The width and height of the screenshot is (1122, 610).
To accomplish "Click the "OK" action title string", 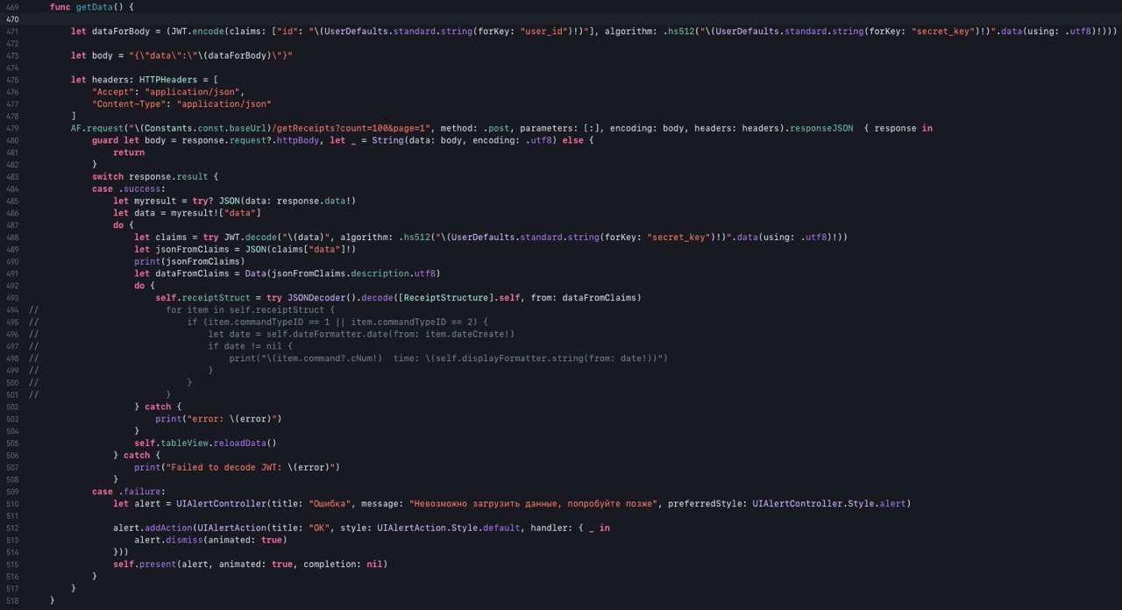I will click(x=319, y=528).
